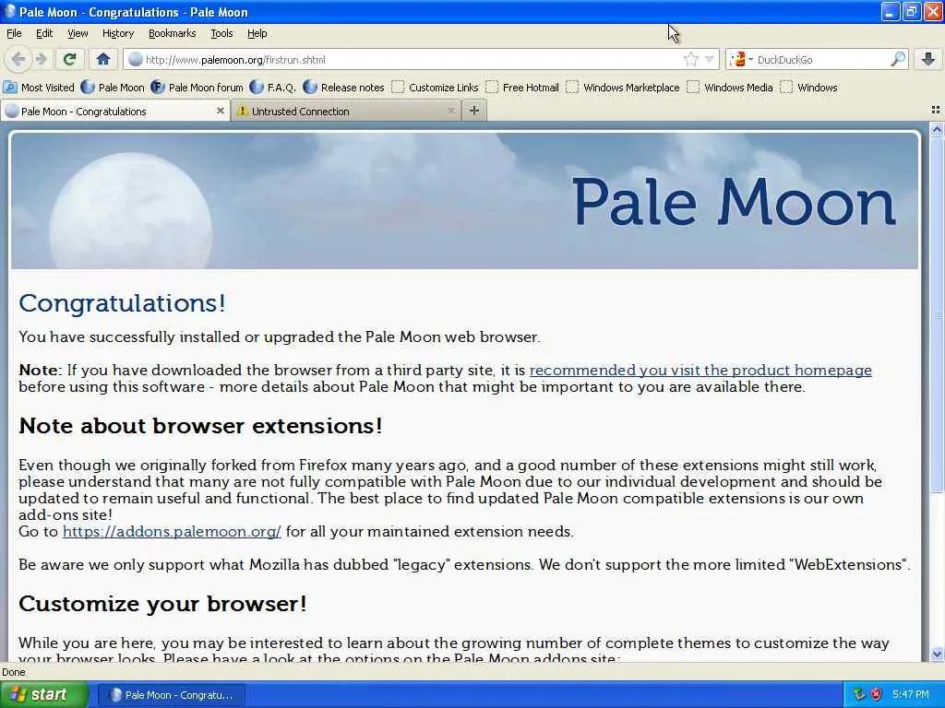Image resolution: width=945 pixels, height=708 pixels.
Task: Open the Home page icon
Action: 103,59
